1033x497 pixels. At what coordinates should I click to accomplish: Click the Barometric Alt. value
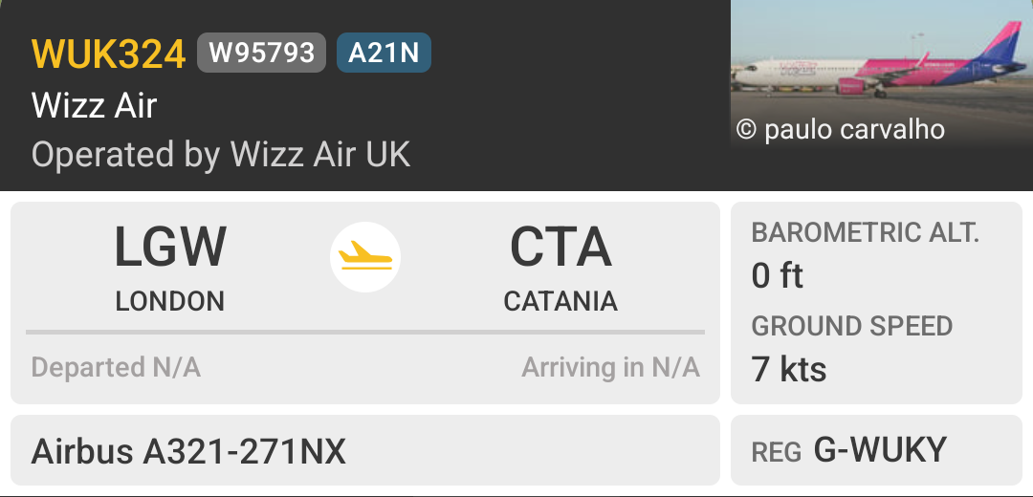pyautogui.click(x=777, y=275)
